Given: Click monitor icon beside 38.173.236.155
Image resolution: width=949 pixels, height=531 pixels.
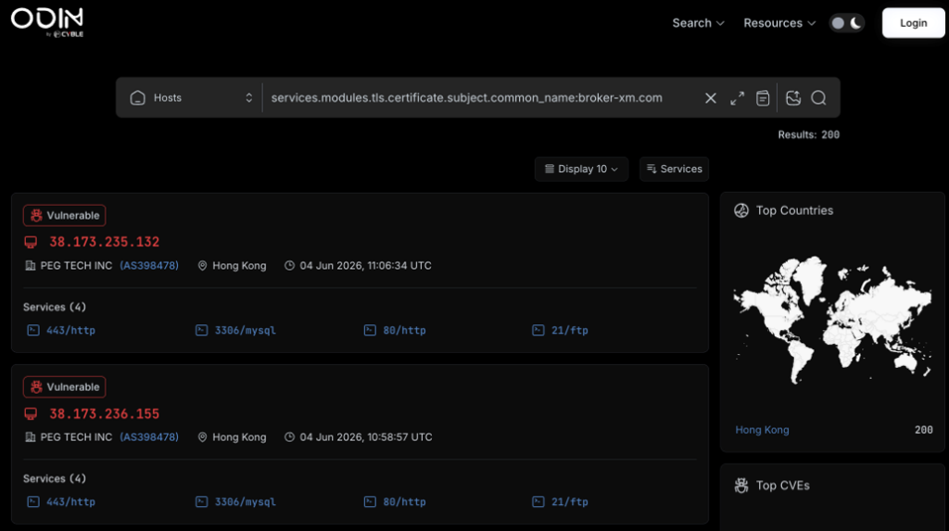Looking at the screenshot, I should pyautogui.click(x=31, y=414).
